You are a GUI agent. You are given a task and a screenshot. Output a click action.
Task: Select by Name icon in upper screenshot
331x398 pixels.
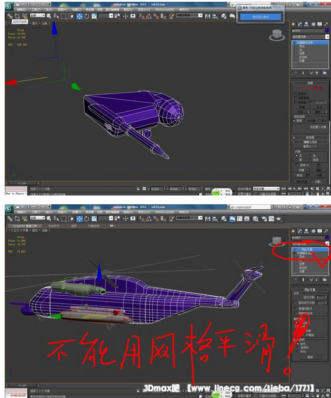point(56,16)
